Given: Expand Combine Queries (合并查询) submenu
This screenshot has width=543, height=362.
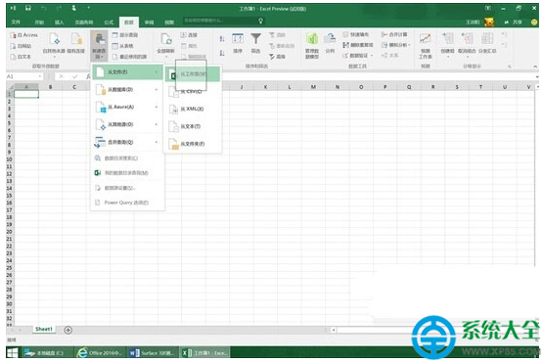Looking at the screenshot, I should click(x=127, y=142).
